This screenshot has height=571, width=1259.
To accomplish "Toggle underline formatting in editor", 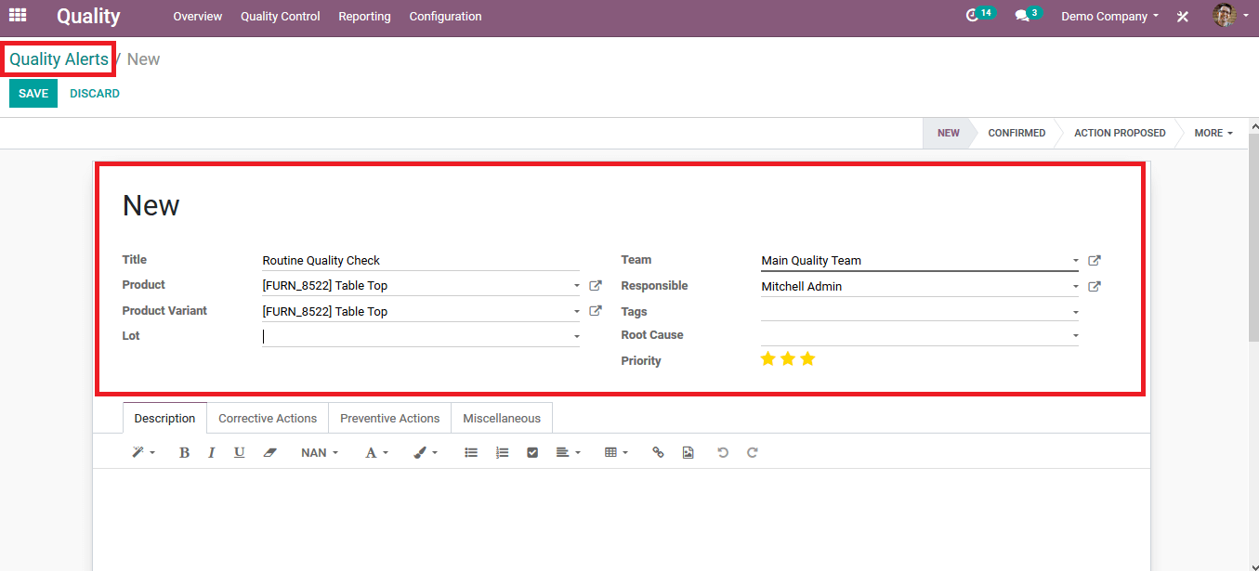I will (x=239, y=452).
